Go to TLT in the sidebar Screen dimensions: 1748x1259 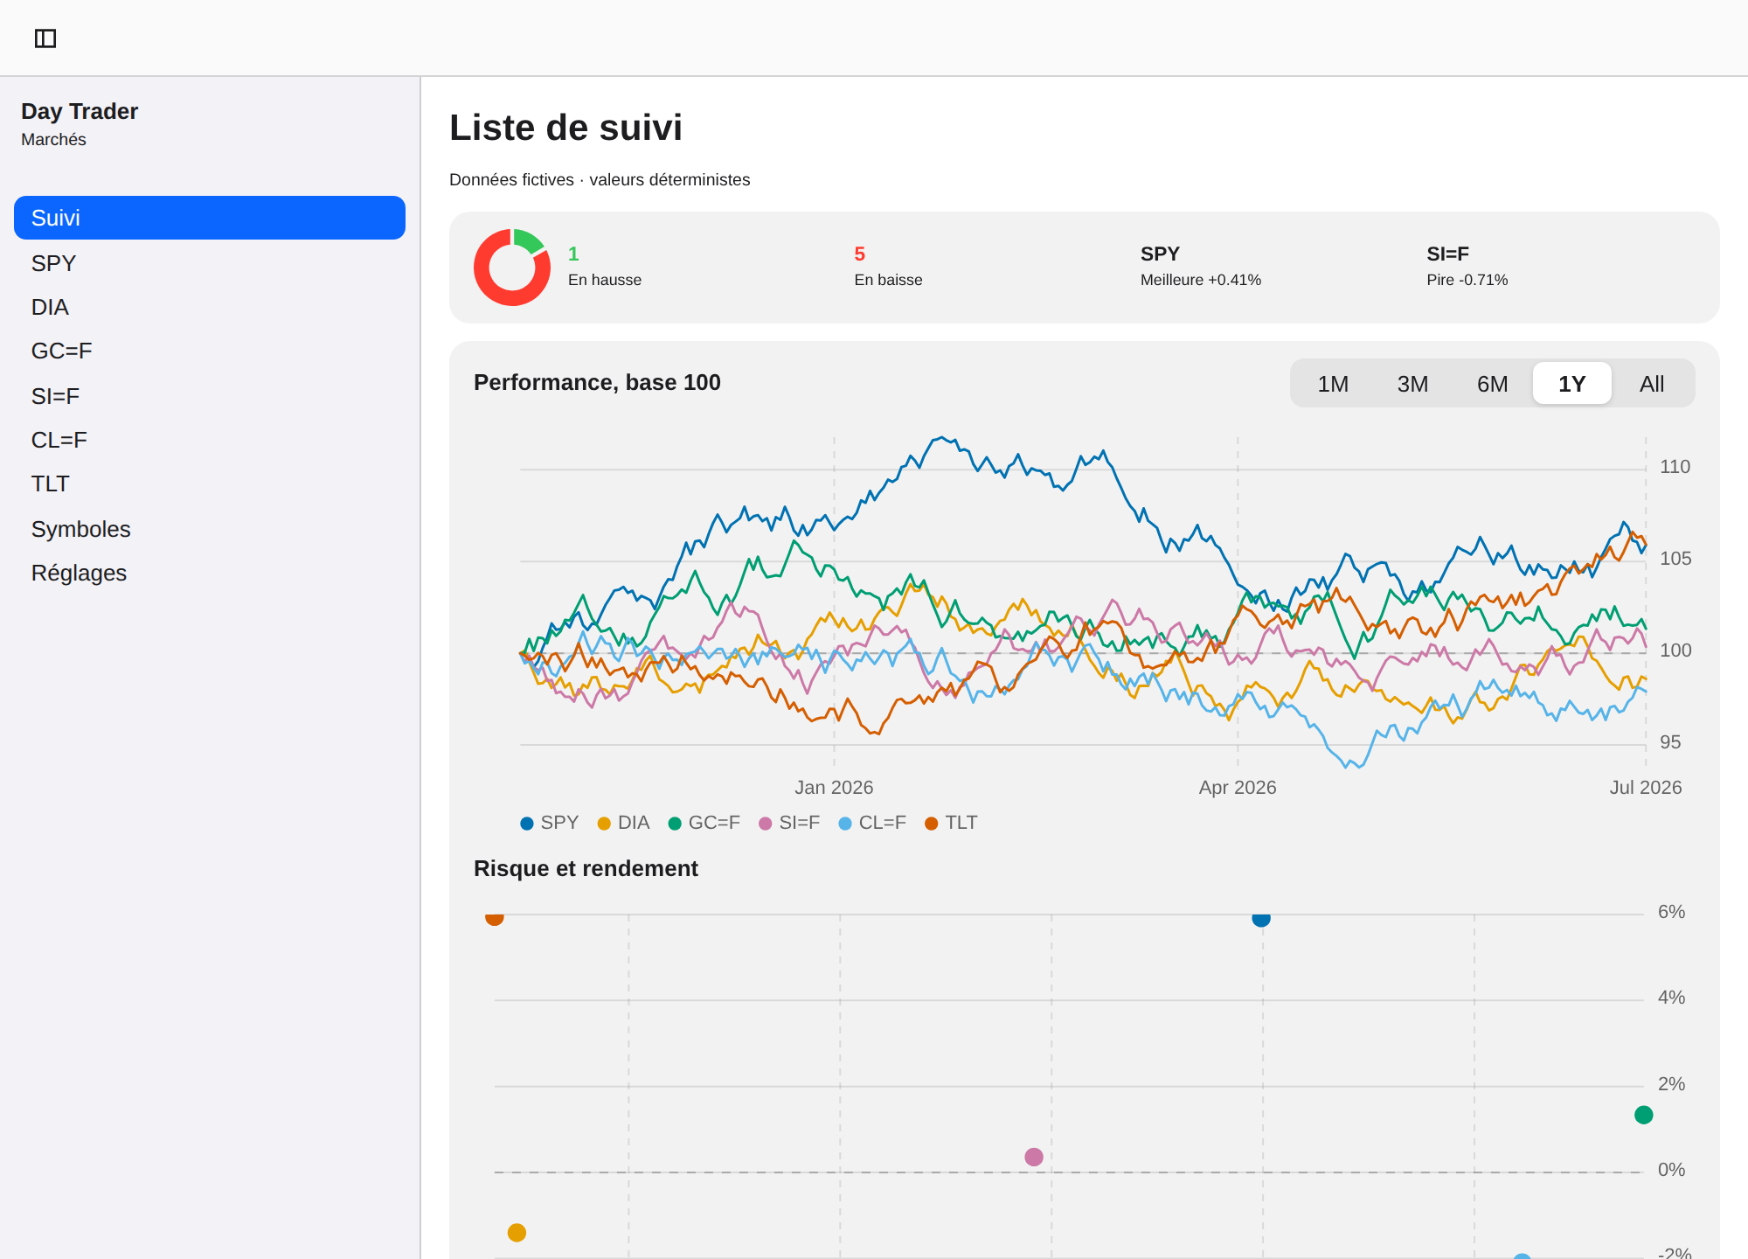pos(210,483)
